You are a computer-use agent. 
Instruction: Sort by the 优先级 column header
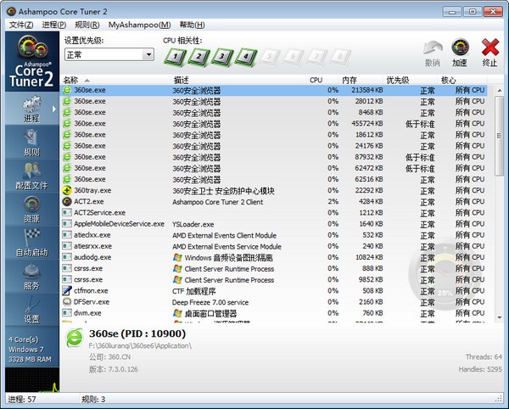[x=410, y=80]
